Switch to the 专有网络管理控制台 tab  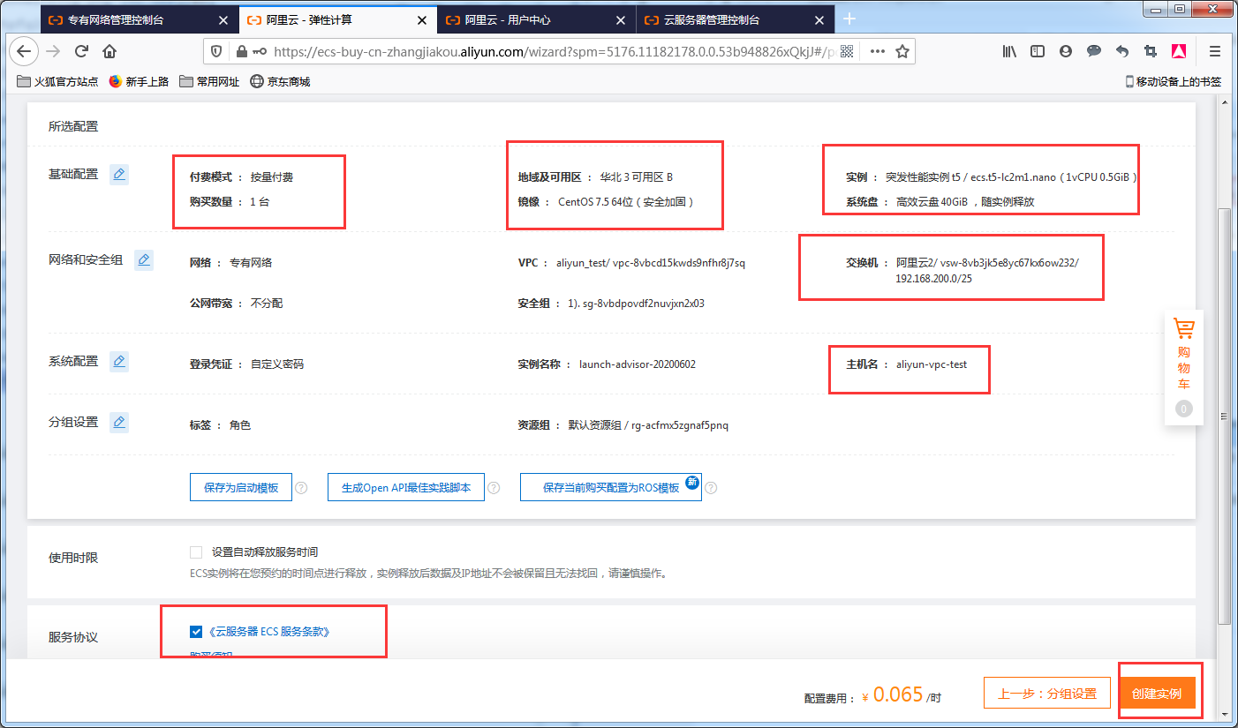pos(131,19)
